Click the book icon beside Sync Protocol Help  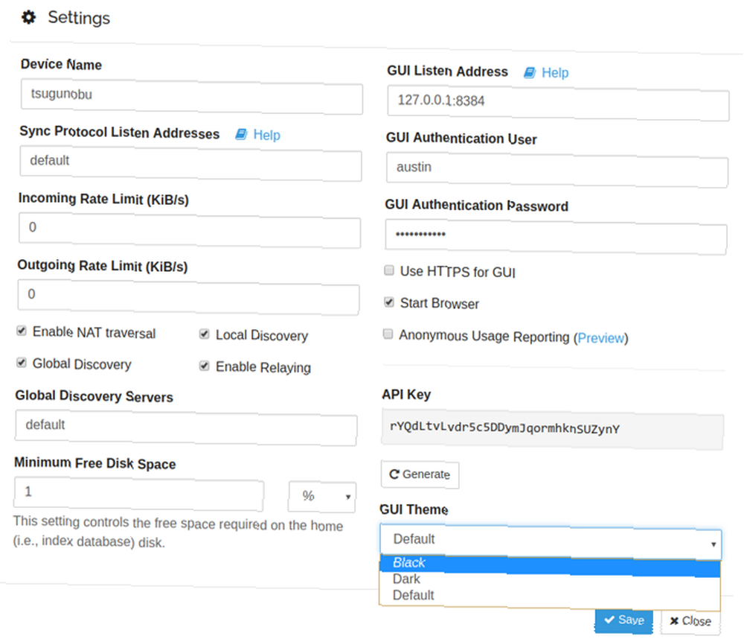click(x=242, y=135)
